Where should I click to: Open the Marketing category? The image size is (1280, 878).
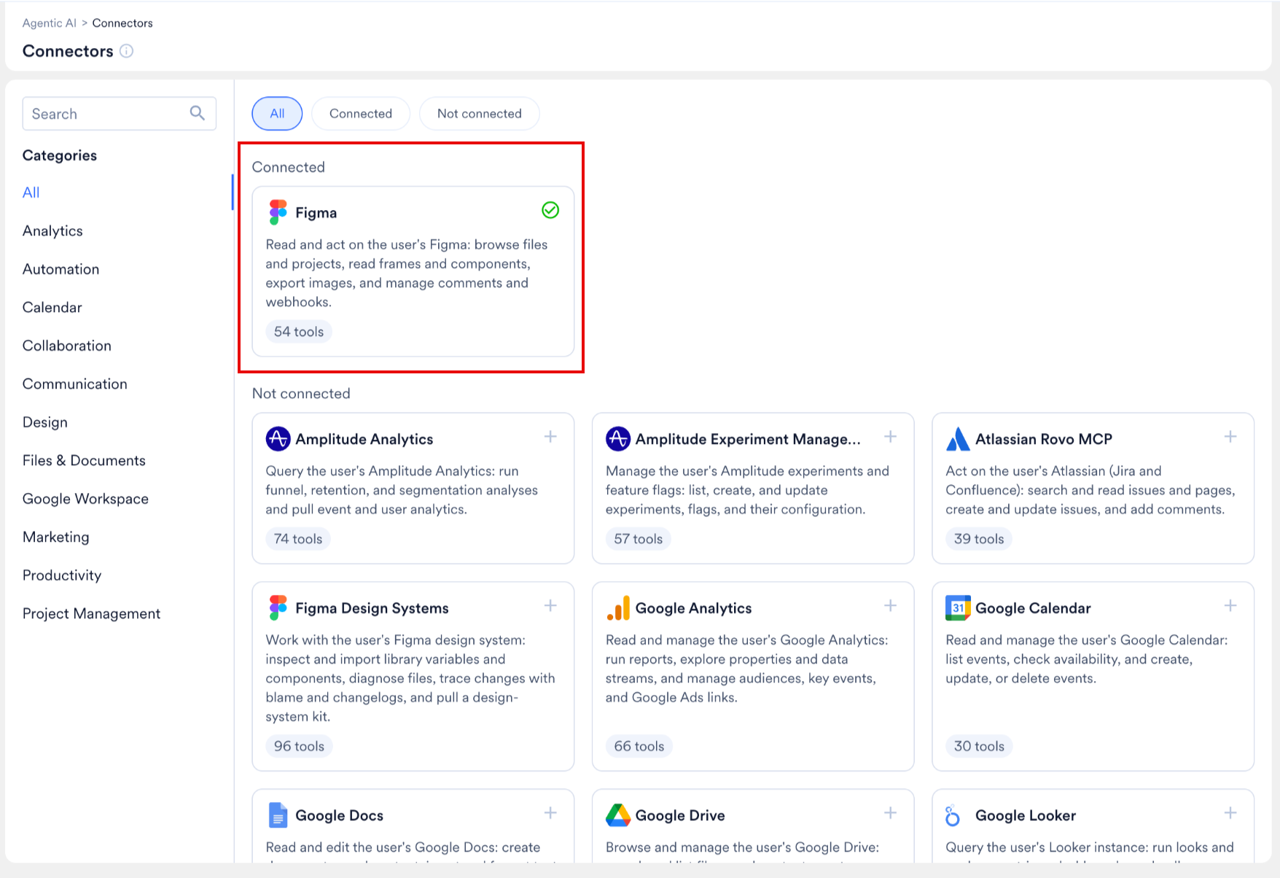coord(56,537)
